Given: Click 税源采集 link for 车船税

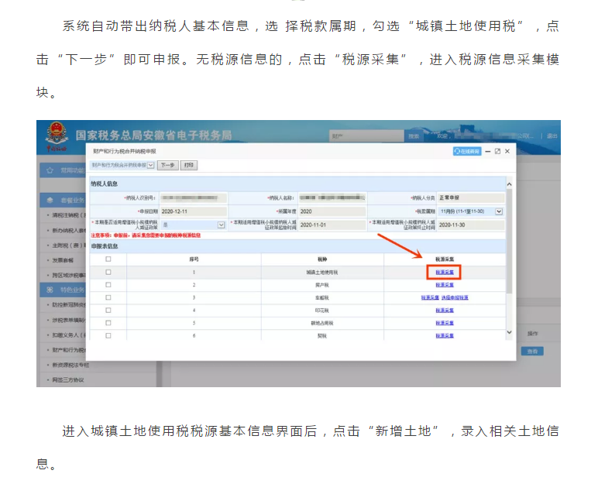Looking at the screenshot, I should tap(430, 297).
